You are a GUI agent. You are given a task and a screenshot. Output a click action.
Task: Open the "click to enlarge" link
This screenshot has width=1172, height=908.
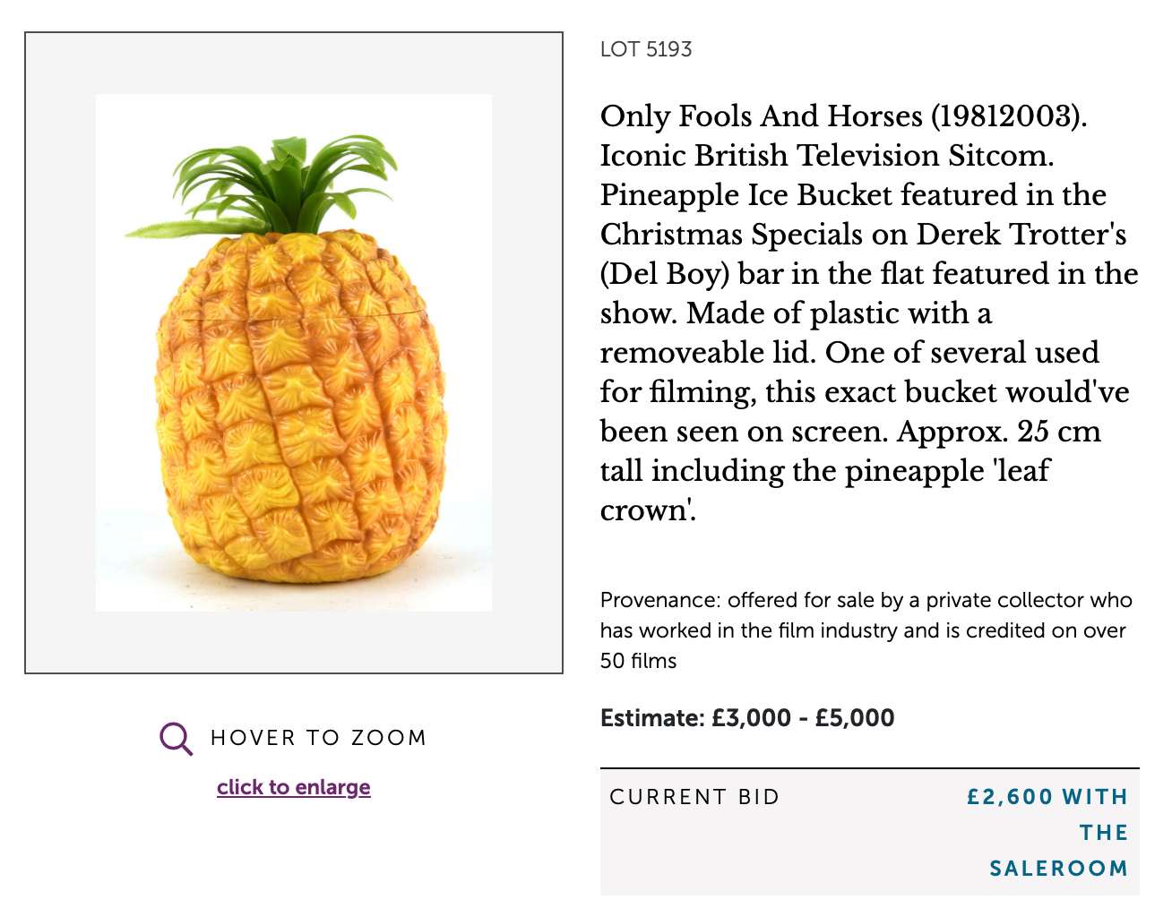[293, 787]
